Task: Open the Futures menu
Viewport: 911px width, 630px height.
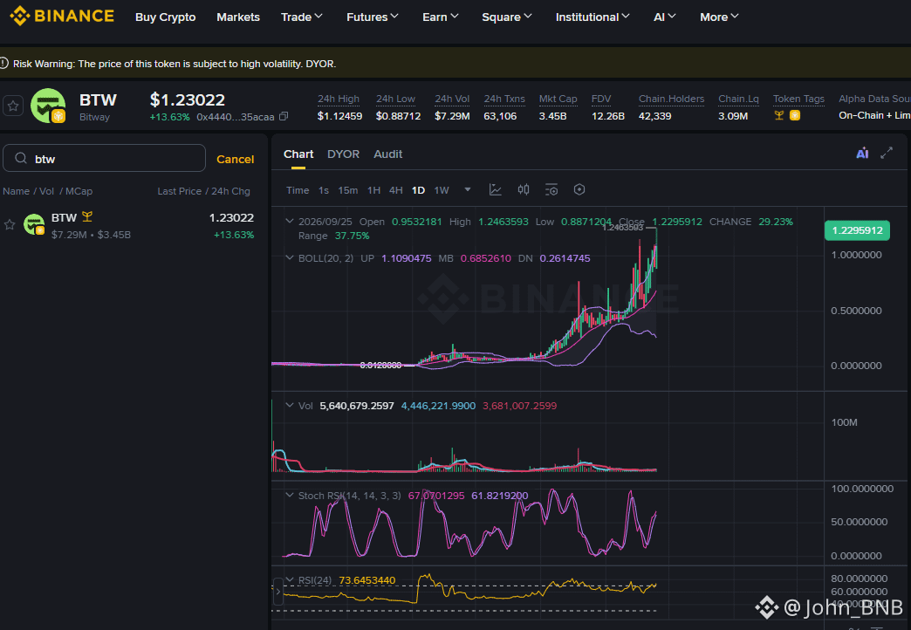Action: click(x=373, y=17)
